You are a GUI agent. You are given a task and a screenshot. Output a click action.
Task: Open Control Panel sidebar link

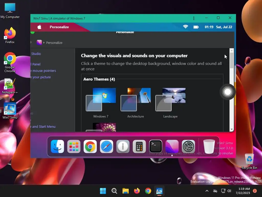(36, 64)
